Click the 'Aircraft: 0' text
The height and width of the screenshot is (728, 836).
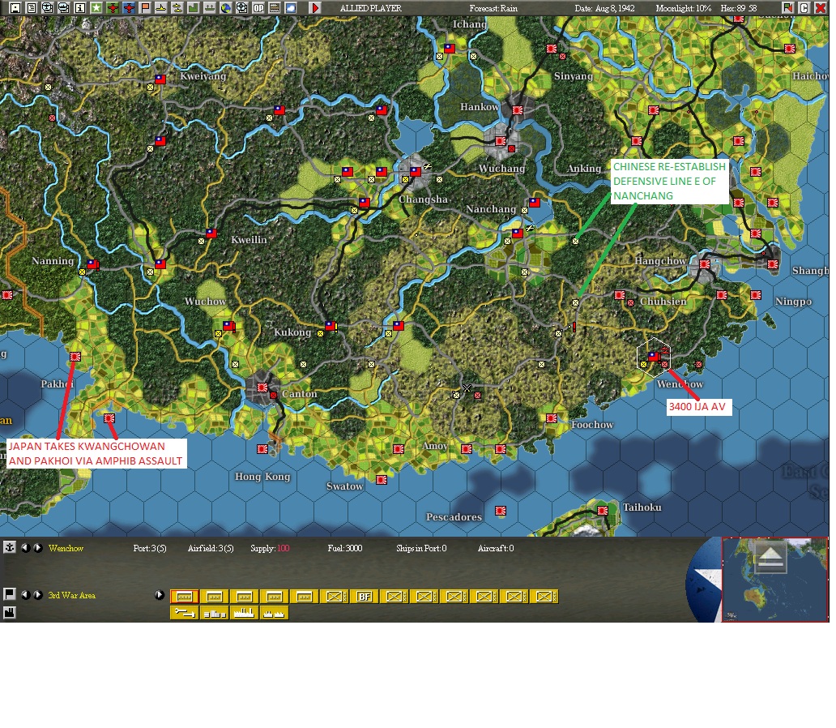click(496, 548)
